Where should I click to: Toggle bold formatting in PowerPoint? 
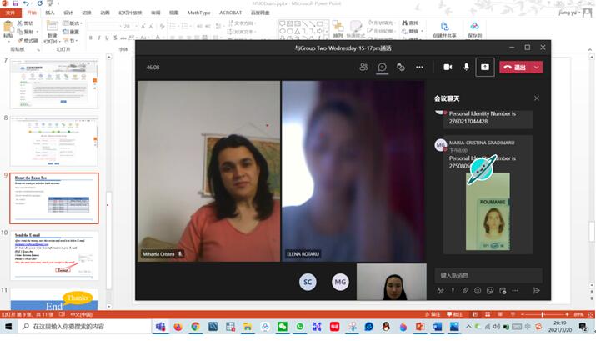[91, 38]
